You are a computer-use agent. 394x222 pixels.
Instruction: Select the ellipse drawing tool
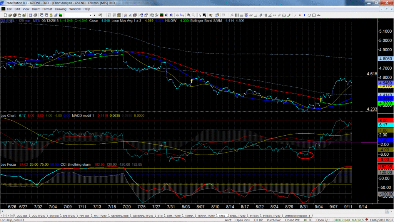pyautogui.click(x=309, y=15)
